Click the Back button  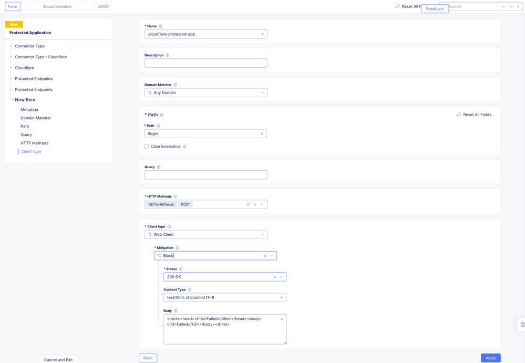pyautogui.click(x=148, y=358)
